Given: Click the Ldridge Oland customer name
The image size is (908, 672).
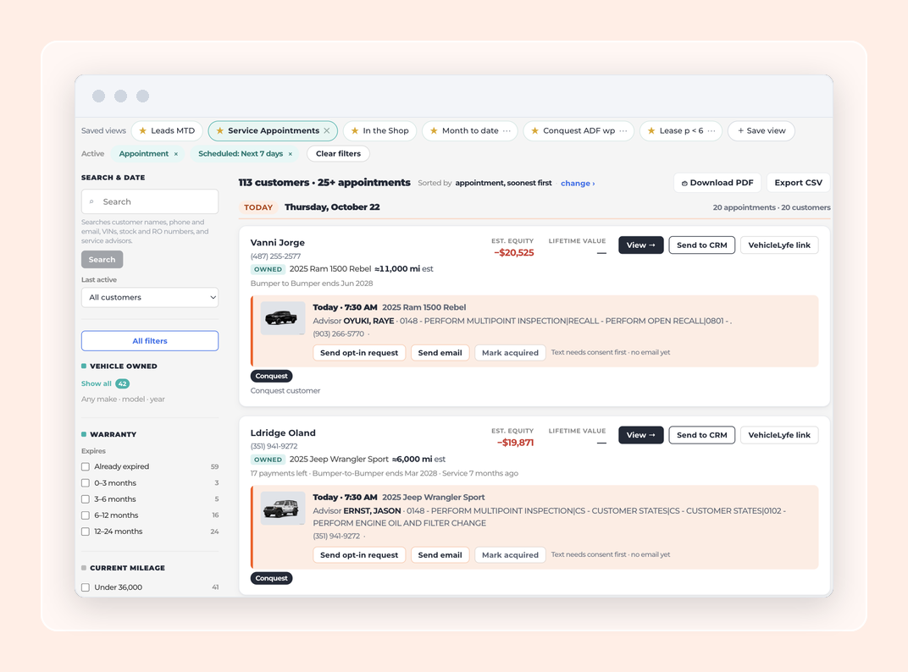Looking at the screenshot, I should point(283,433).
